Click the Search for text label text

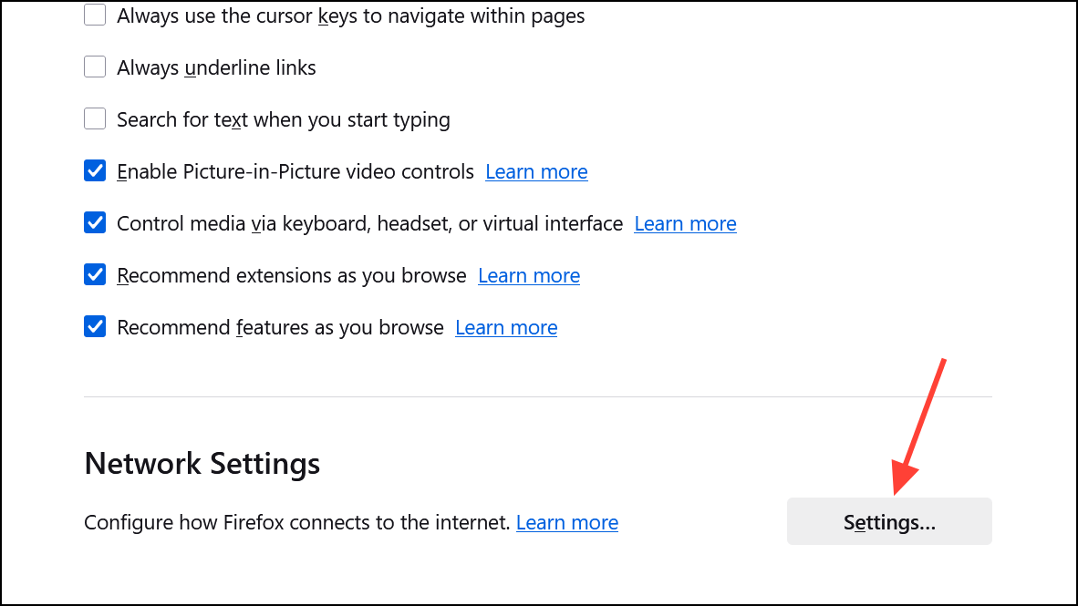283,119
